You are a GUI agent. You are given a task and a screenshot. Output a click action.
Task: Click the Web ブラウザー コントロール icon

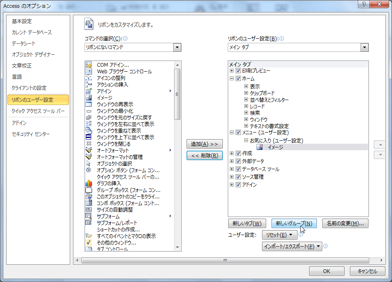click(89, 71)
